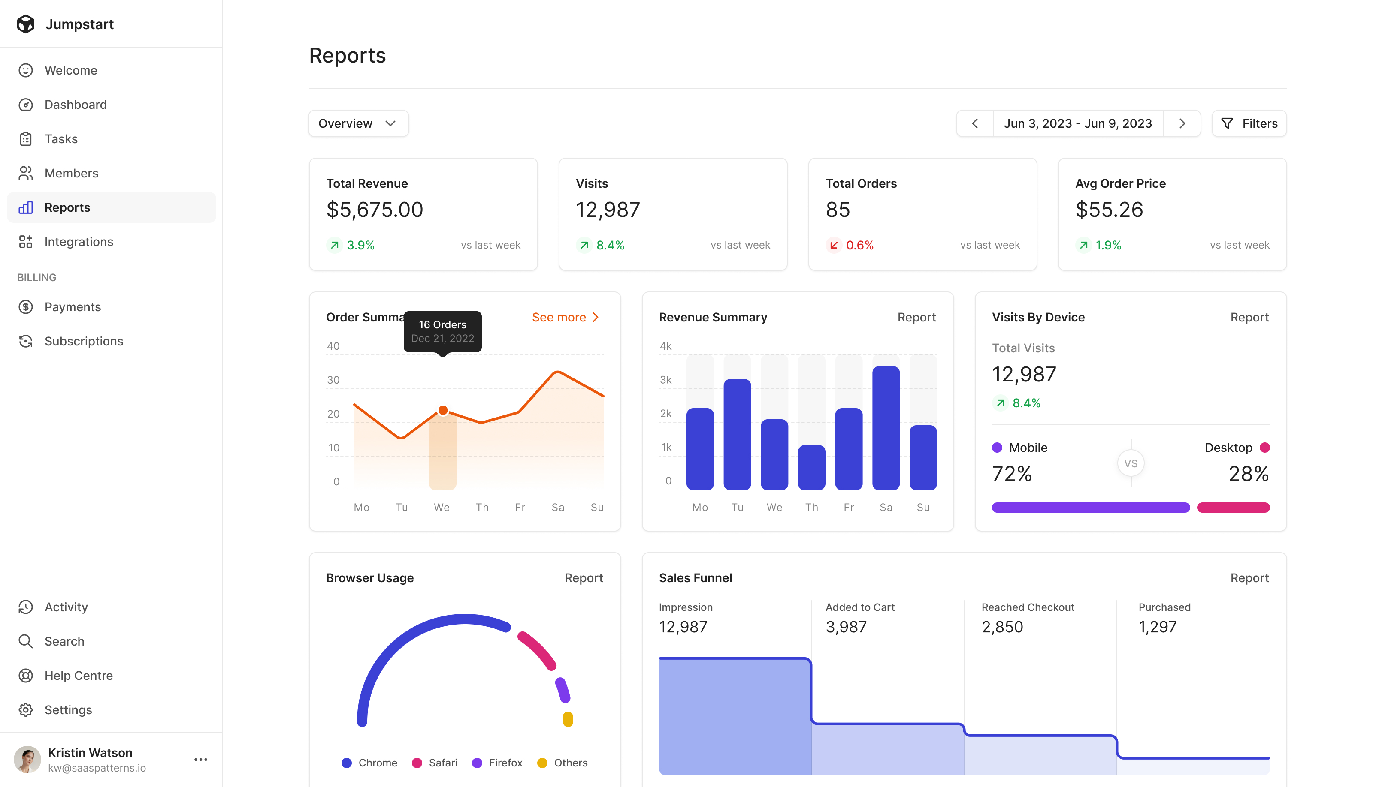Click the Desktop pink legend dot
Image resolution: width=1373 pixels, height=787 pixels.
[x=1264, y=448]
